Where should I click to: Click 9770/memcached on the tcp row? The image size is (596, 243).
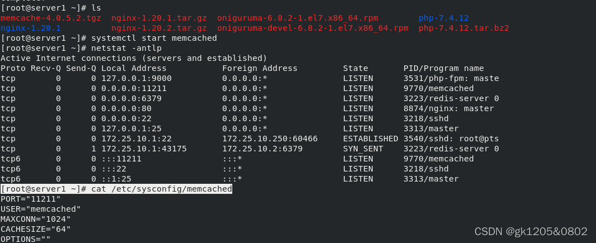coord(439,88)
